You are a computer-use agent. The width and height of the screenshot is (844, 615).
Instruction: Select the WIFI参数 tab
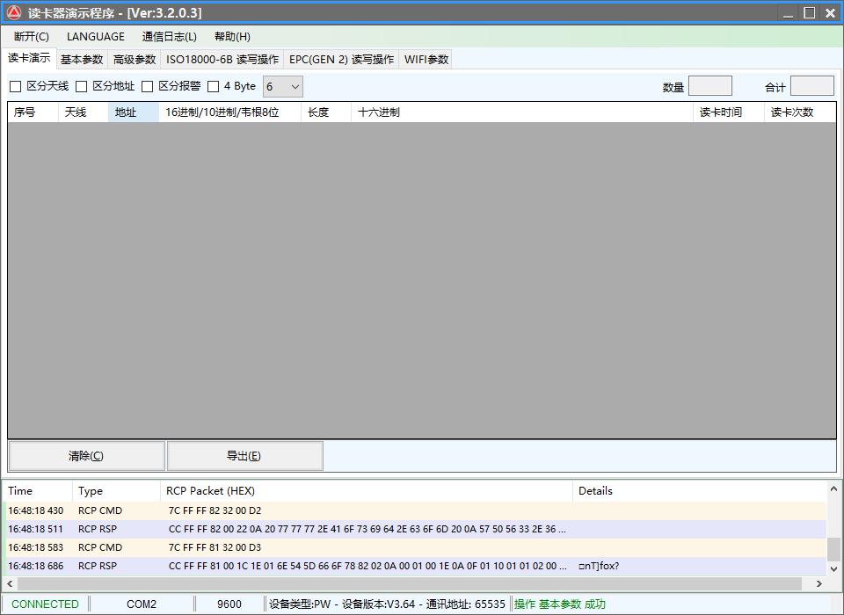pyautogui.click(x=426, y=60)
